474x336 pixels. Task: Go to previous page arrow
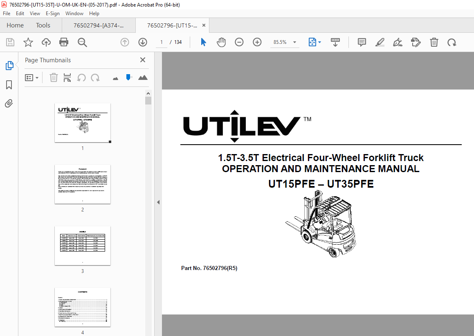(x=125, y=42)
